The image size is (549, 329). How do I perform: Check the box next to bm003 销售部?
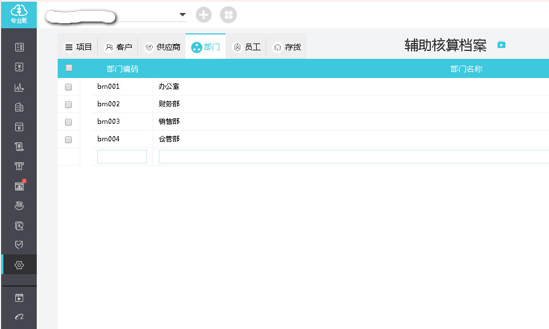coord(68,122)
